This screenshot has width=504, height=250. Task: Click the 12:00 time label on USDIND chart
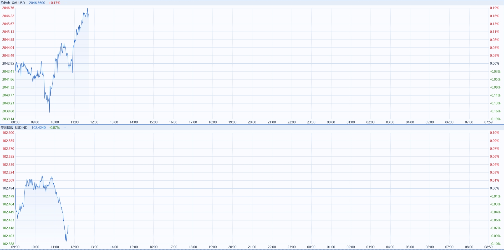pyautogui.click(x=74, y=247)
